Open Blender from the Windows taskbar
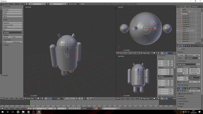203x114 pixels. [x=39, y=112]
